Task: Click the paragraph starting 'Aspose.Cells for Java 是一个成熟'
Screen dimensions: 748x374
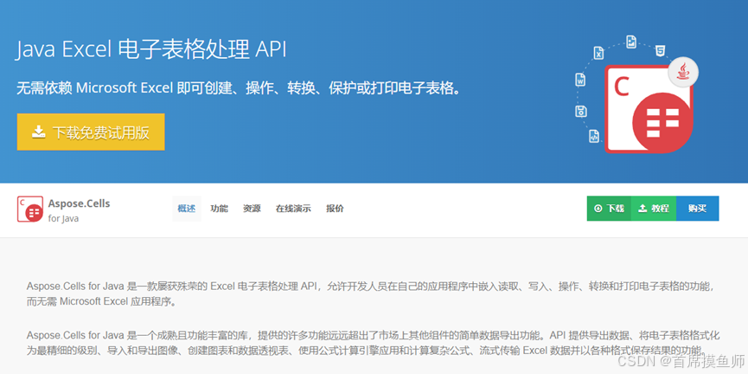Action: click(x=372, y=342)
